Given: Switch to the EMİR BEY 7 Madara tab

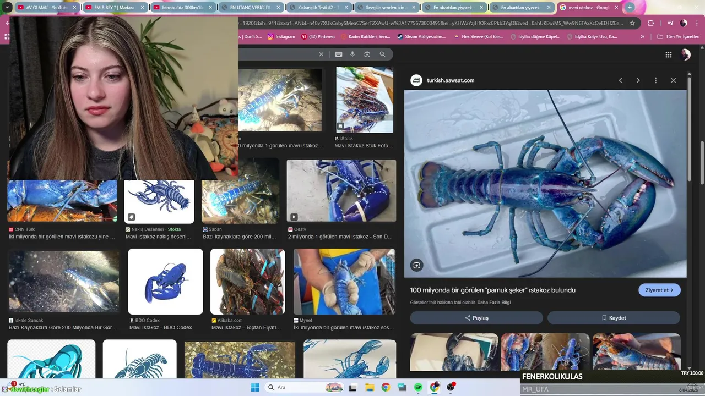Looking at the screenshot, I should (x=115, y=8).
